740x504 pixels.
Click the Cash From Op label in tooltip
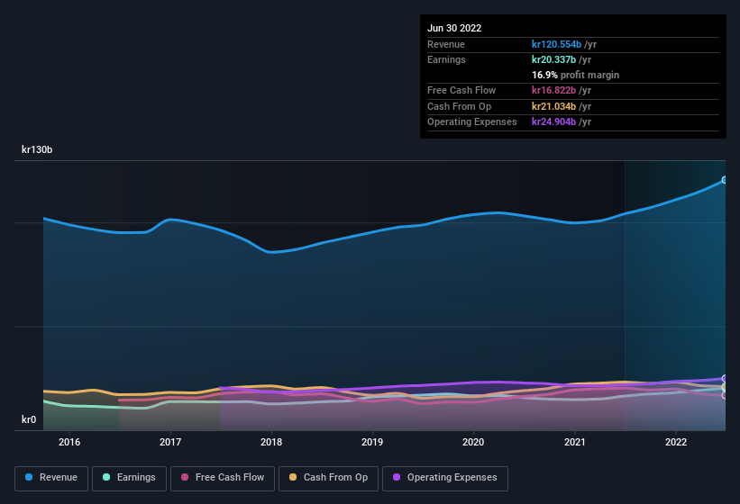click(x=459, y=106)
